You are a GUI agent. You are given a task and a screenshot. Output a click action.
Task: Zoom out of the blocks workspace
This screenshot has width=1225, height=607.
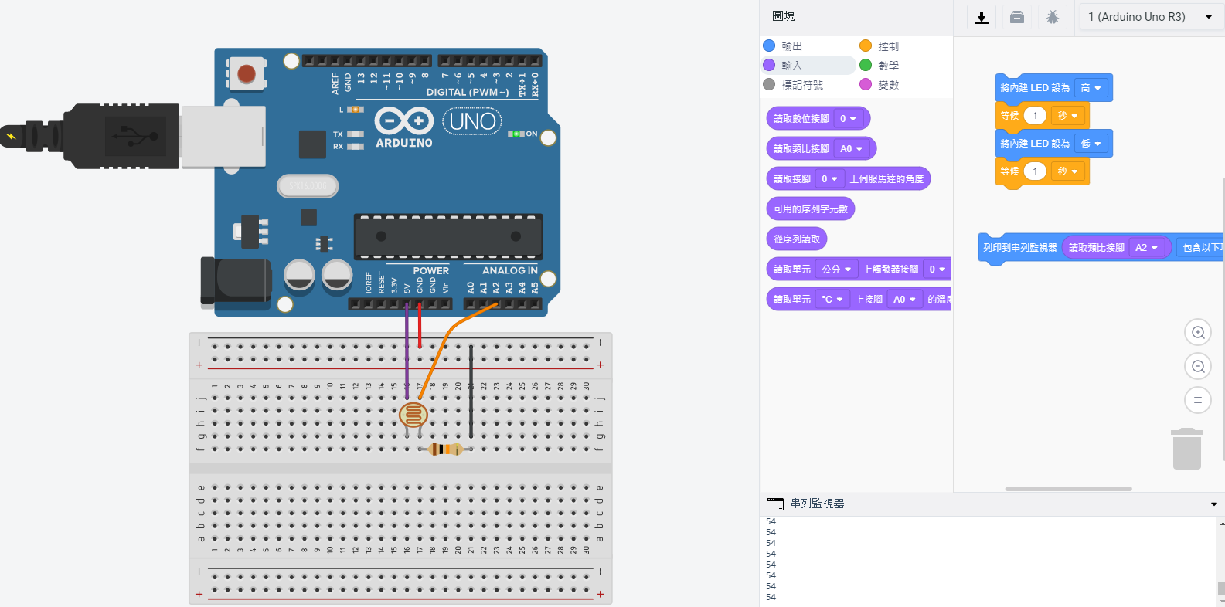1198,367
